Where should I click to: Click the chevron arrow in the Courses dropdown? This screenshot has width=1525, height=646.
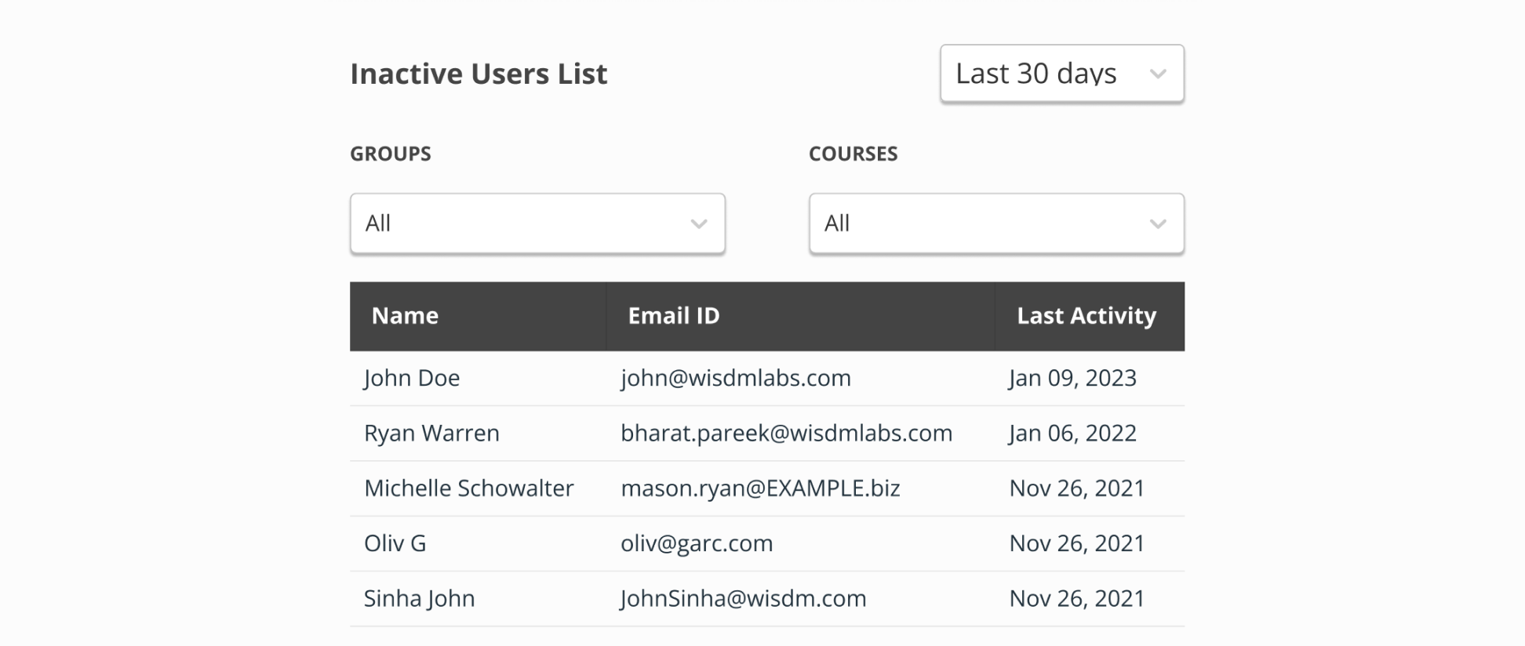pos(1157,224)
